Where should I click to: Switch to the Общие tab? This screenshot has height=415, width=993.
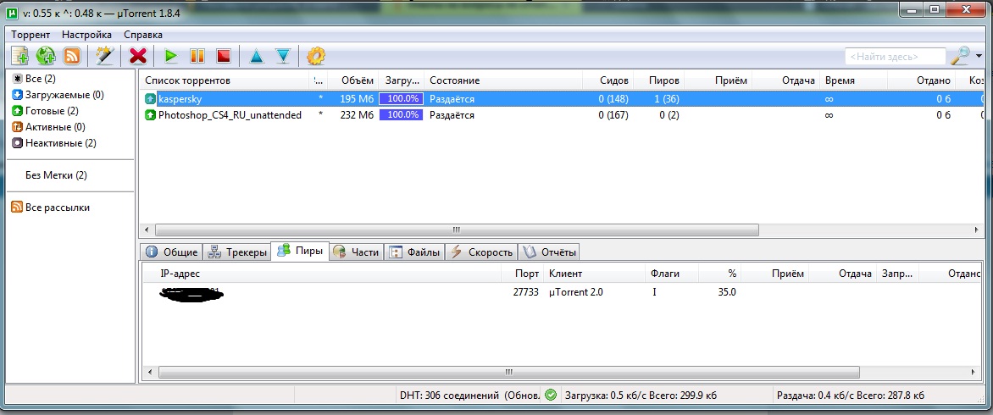[x=172, y=252]
